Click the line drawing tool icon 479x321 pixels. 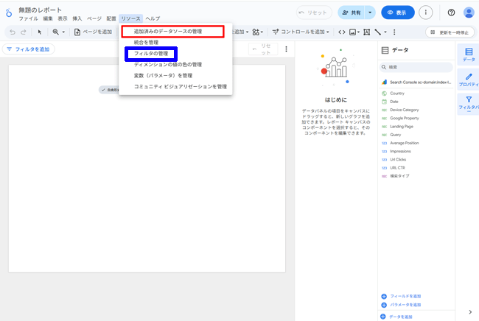click(378, 32)
